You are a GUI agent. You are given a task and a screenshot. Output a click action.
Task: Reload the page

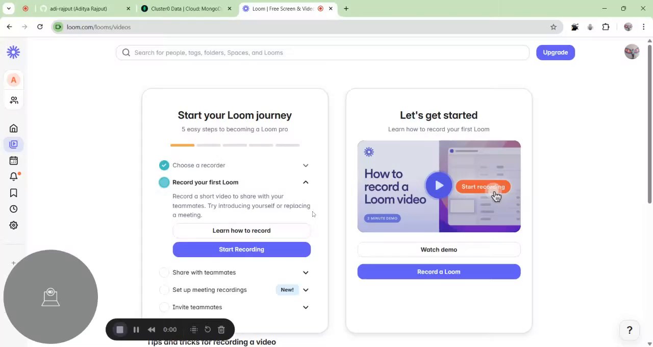coord(40,27)
